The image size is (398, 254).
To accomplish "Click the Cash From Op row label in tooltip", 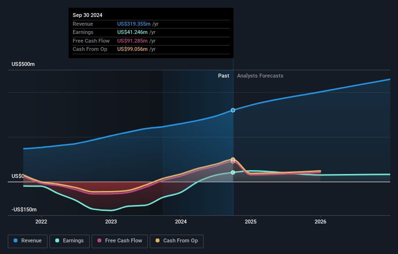I will point(90,49).
